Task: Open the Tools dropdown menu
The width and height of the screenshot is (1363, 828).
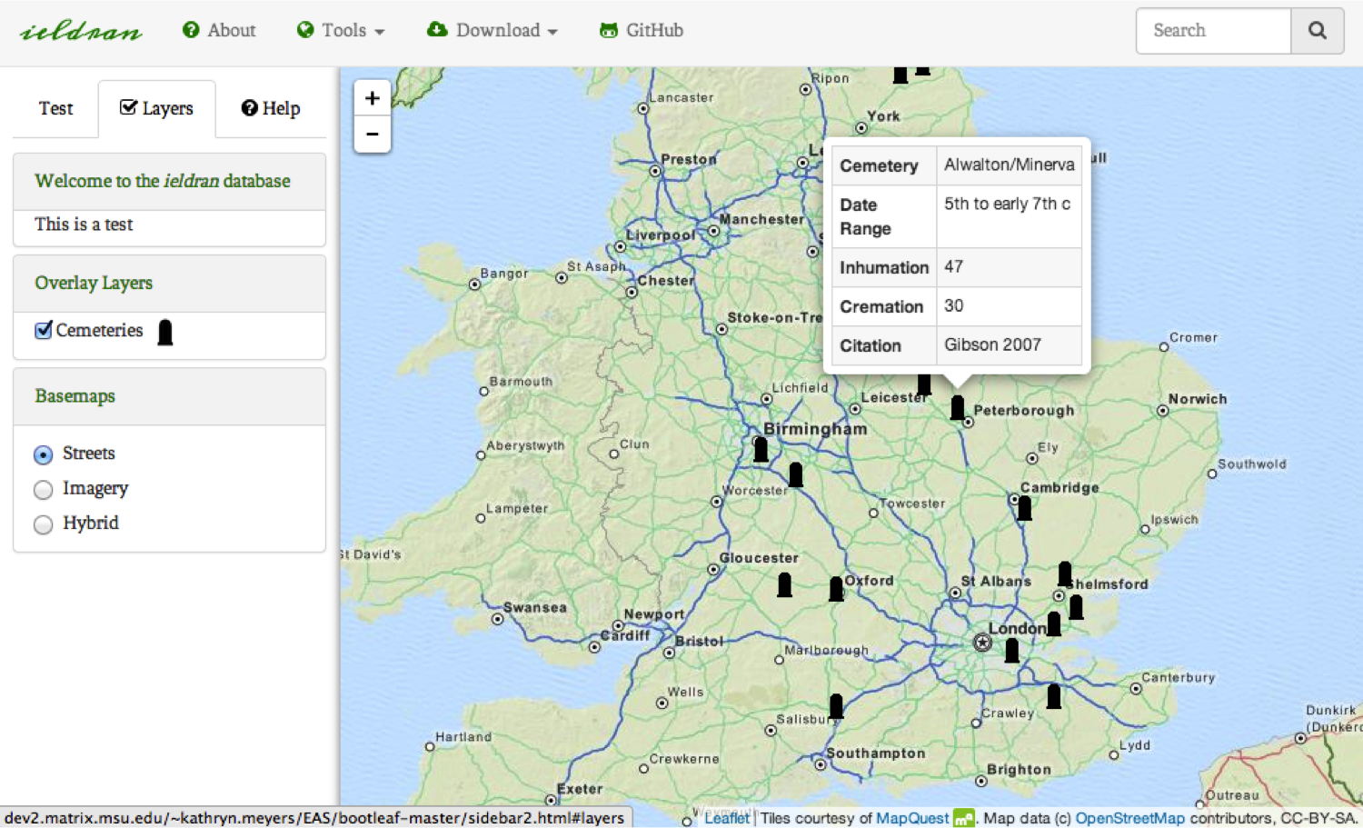Action: 341,31
